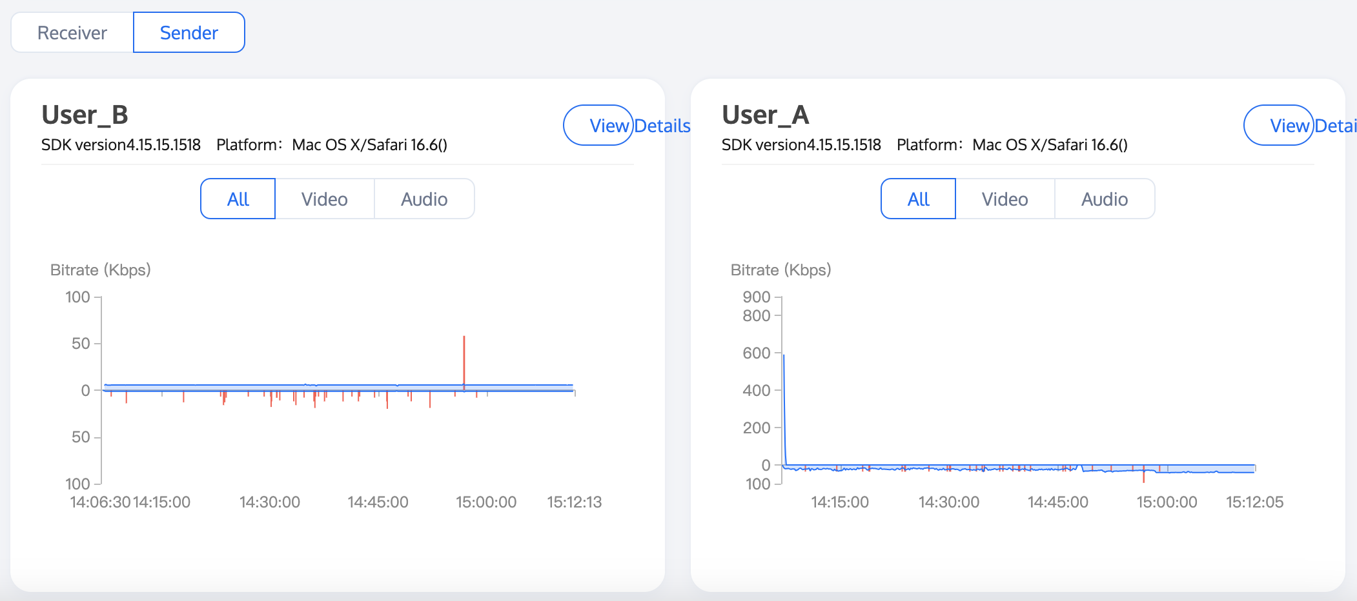Viewport: 1357px width, 601px height.
Task: Switch to the Receiver tab
Action: tap(72, 33)
